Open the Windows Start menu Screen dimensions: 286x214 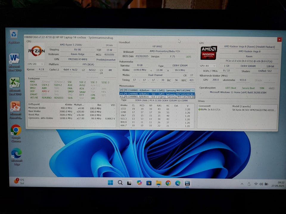[x=110, y=182]
